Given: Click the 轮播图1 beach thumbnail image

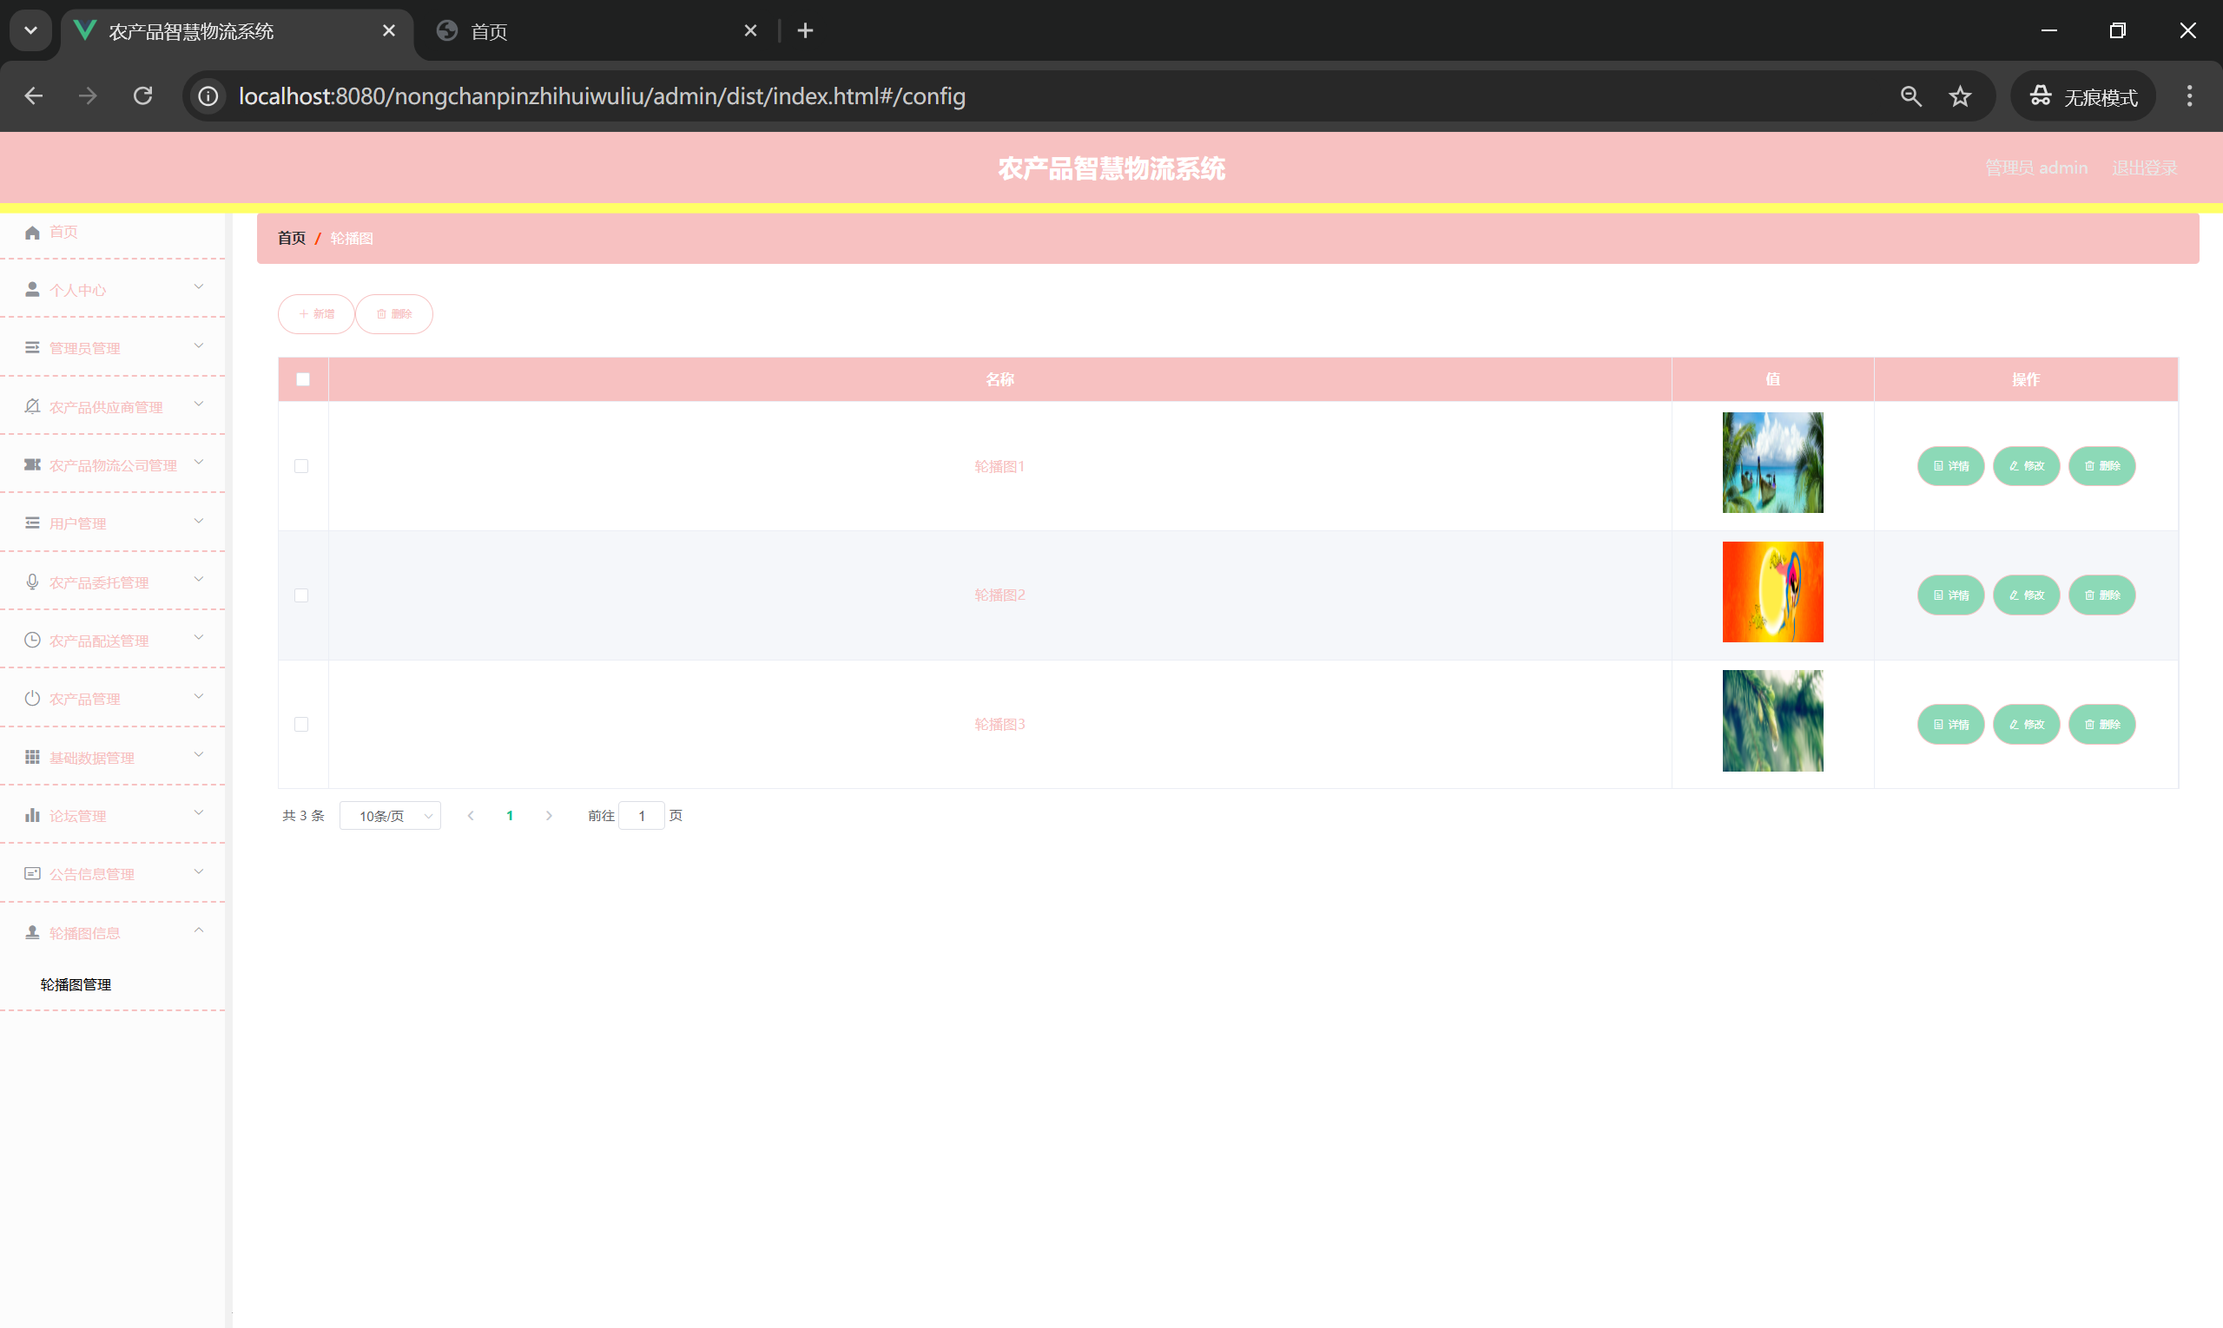Looking at the screenshot, I should pyautogui.click(x=1771, y=463).
